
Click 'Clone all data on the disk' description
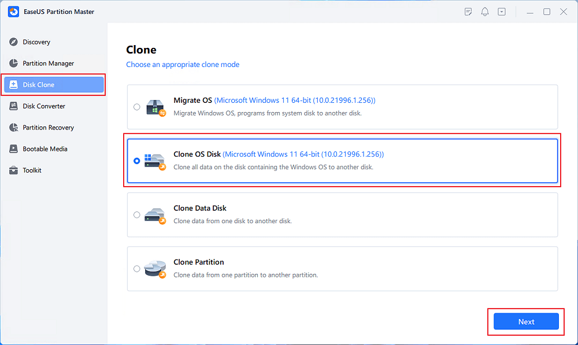(273, 167)
